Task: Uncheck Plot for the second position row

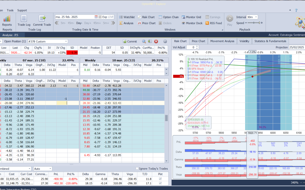Action: 160,184
